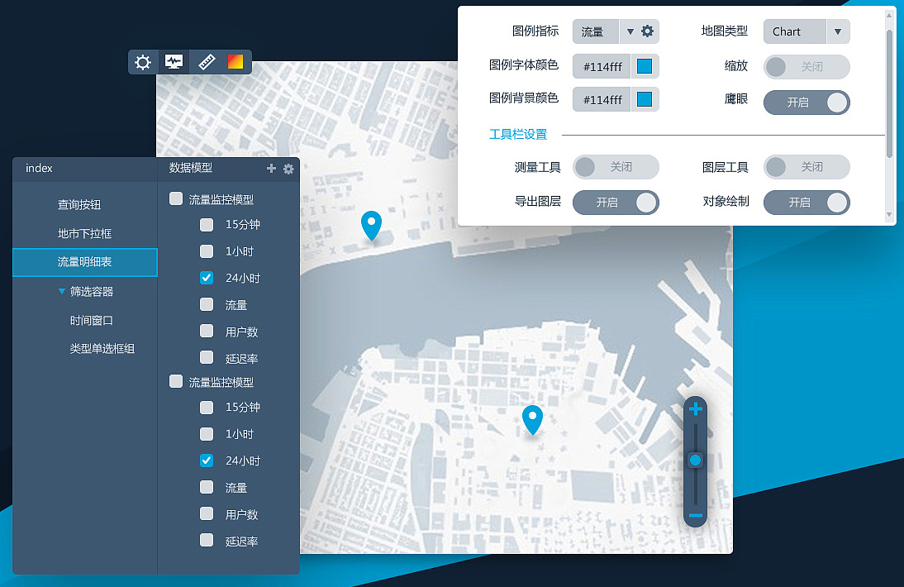Screen dimensions: 904x587
Task: Enable the 测量工具 toggle switch
Action: 616,167
